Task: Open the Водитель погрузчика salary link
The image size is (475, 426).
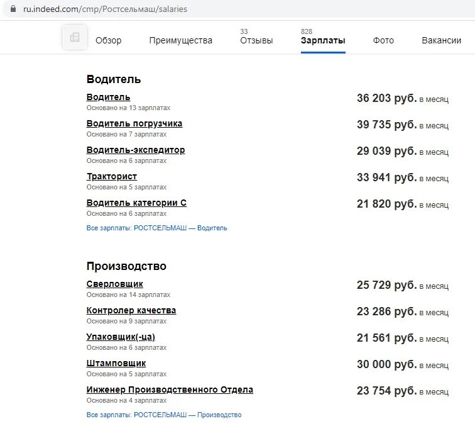Action: pos(134,123)
